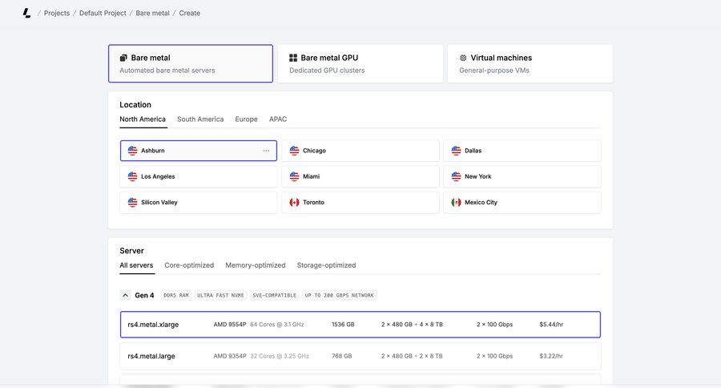Open the three-dot menu on Ashburn
This screenshot has height=388, width=721.
pyautogui.click(x=266, y=151)
